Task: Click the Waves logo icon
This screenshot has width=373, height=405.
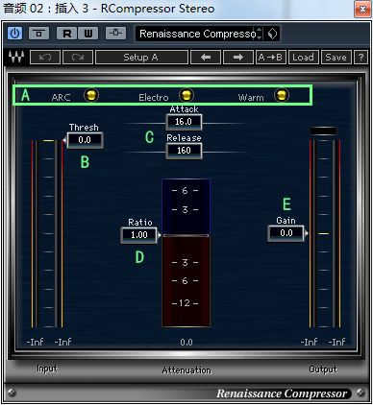Action: pyautogui.click(x=16, y=58)
